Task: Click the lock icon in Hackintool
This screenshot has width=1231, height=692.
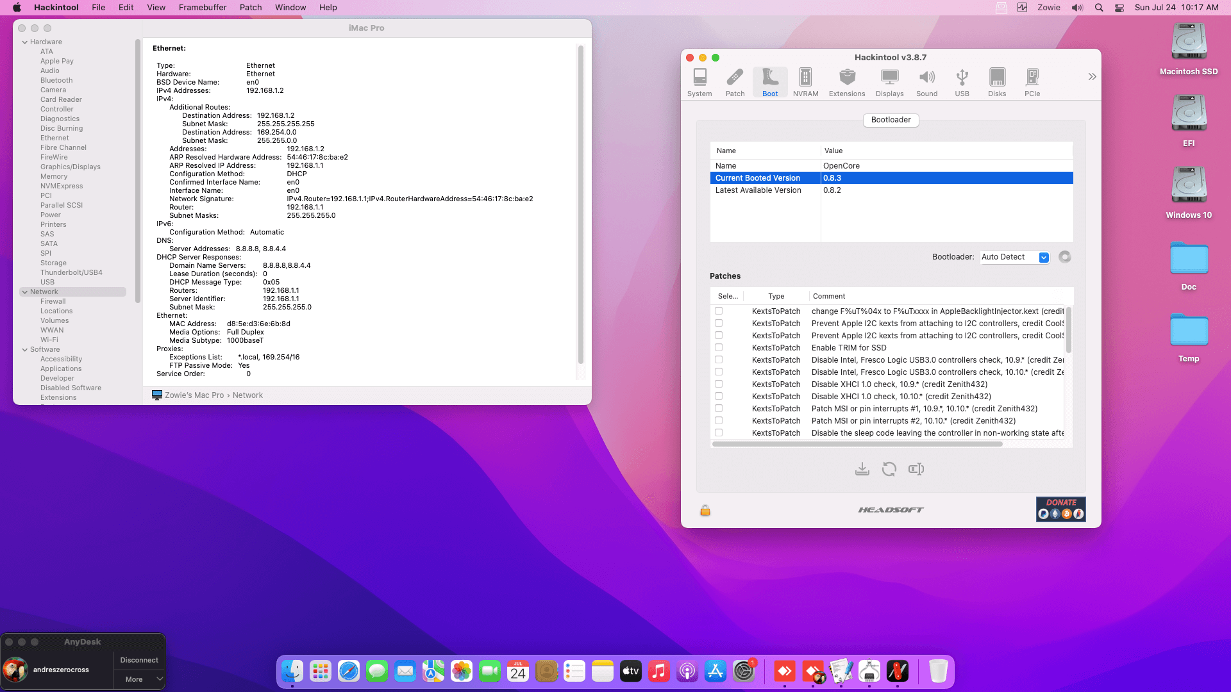Action: (705, 510)
